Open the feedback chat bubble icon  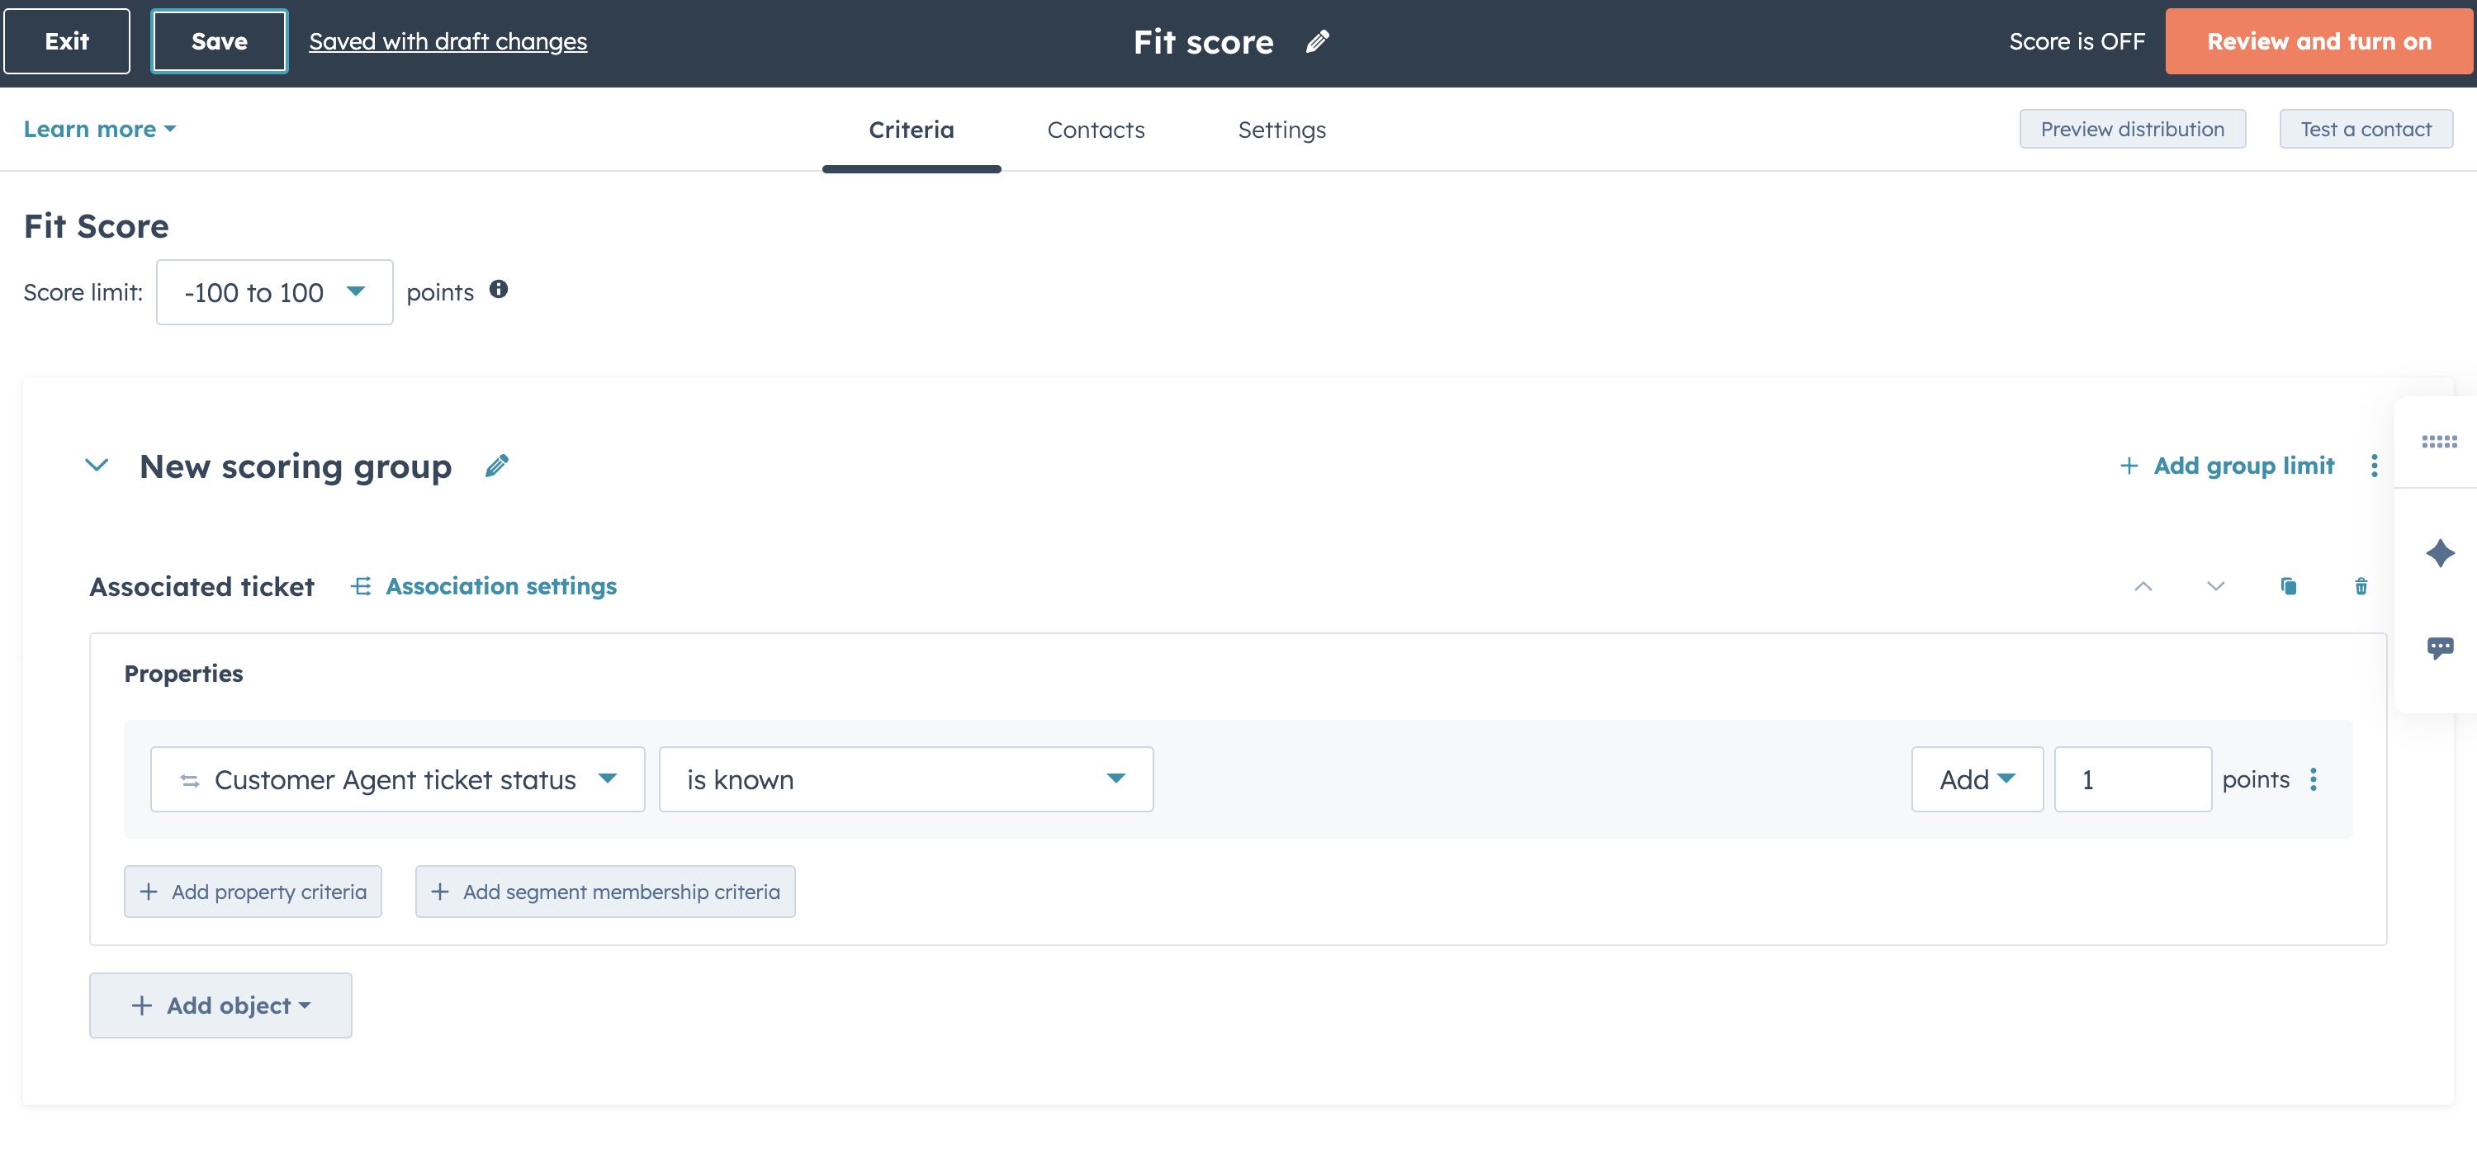tap(2440, 647)
